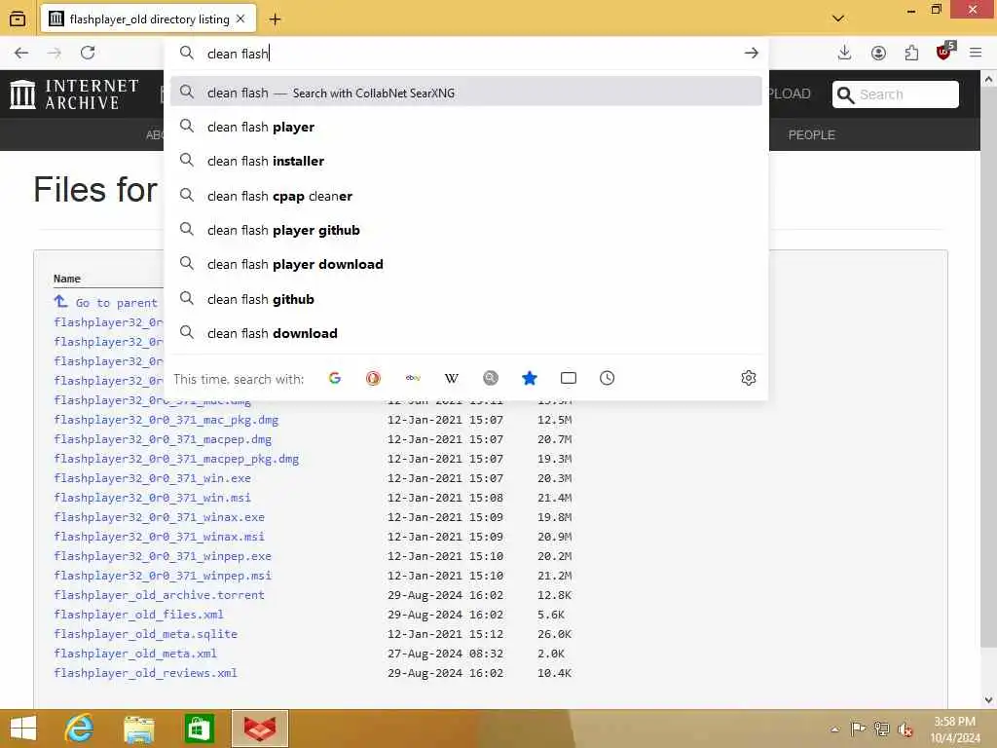Open flashplayer_old_archive.torrent link
The image size is (997, 748).
[x=159, y=595]
